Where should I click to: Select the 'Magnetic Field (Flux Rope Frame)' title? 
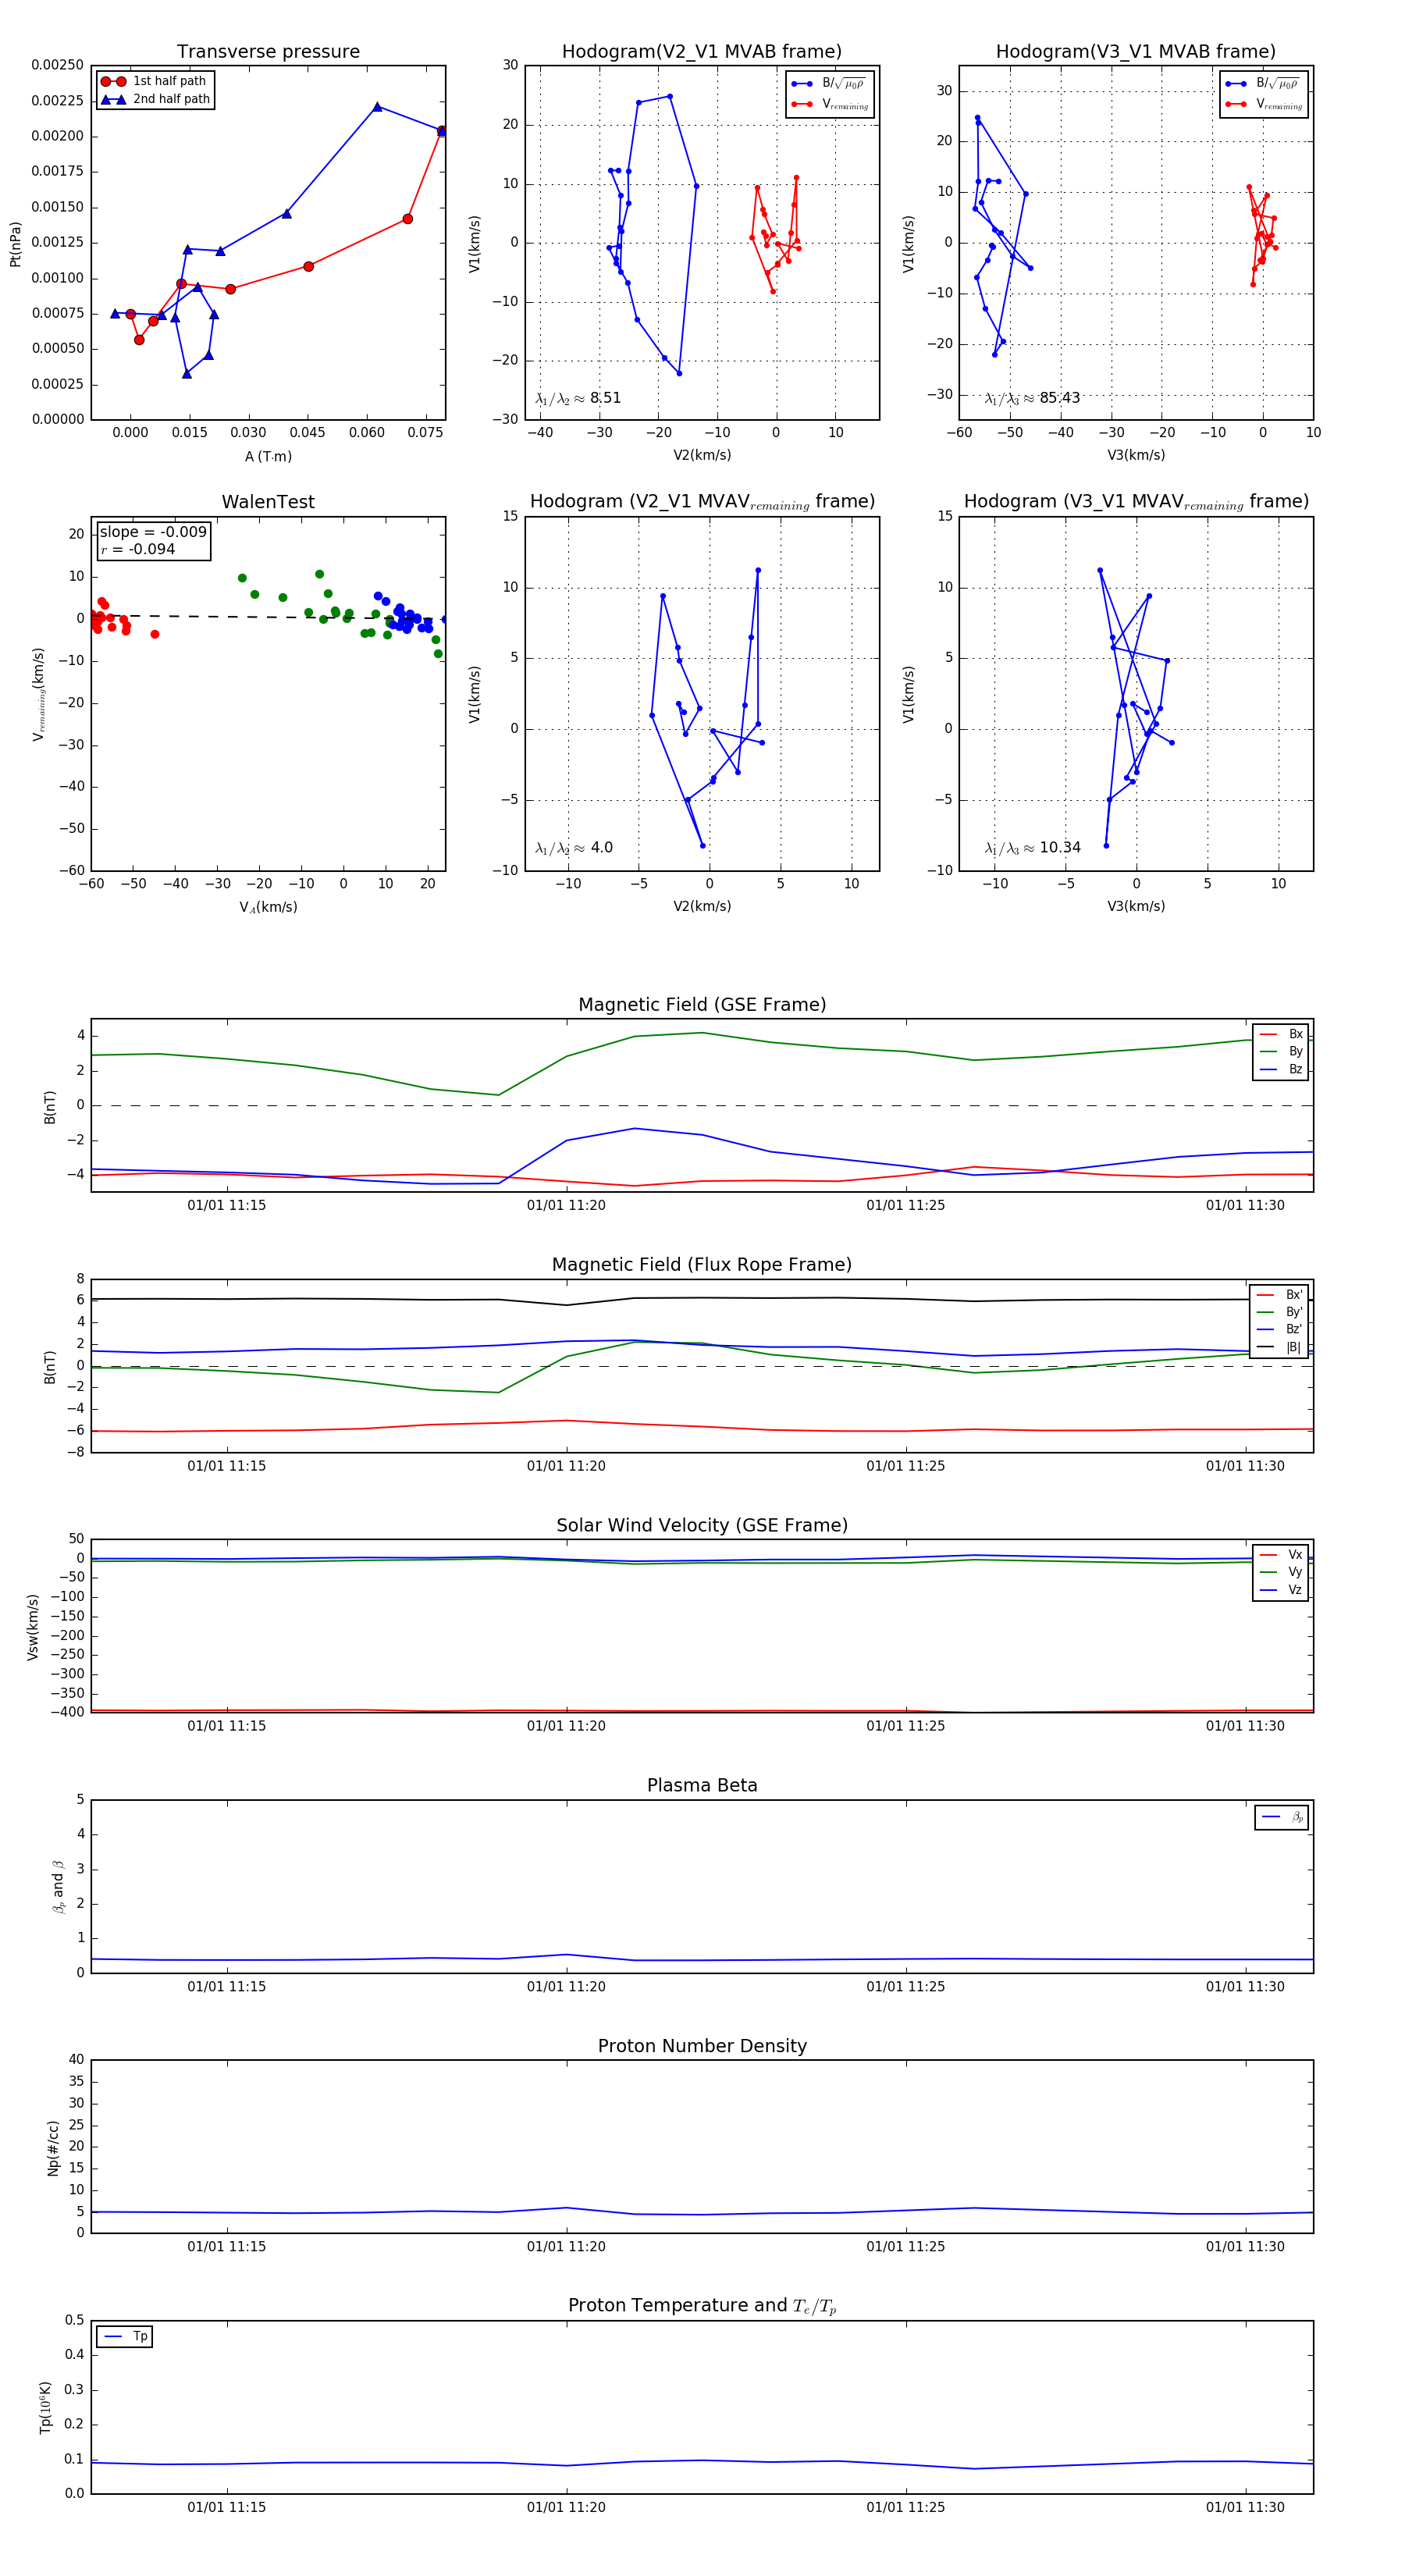pyautogui.click(x=702, y=1265)
